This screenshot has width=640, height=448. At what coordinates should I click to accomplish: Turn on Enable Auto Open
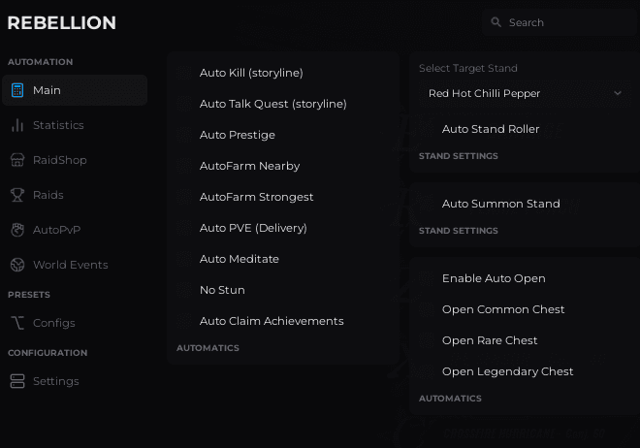[428, 278]
